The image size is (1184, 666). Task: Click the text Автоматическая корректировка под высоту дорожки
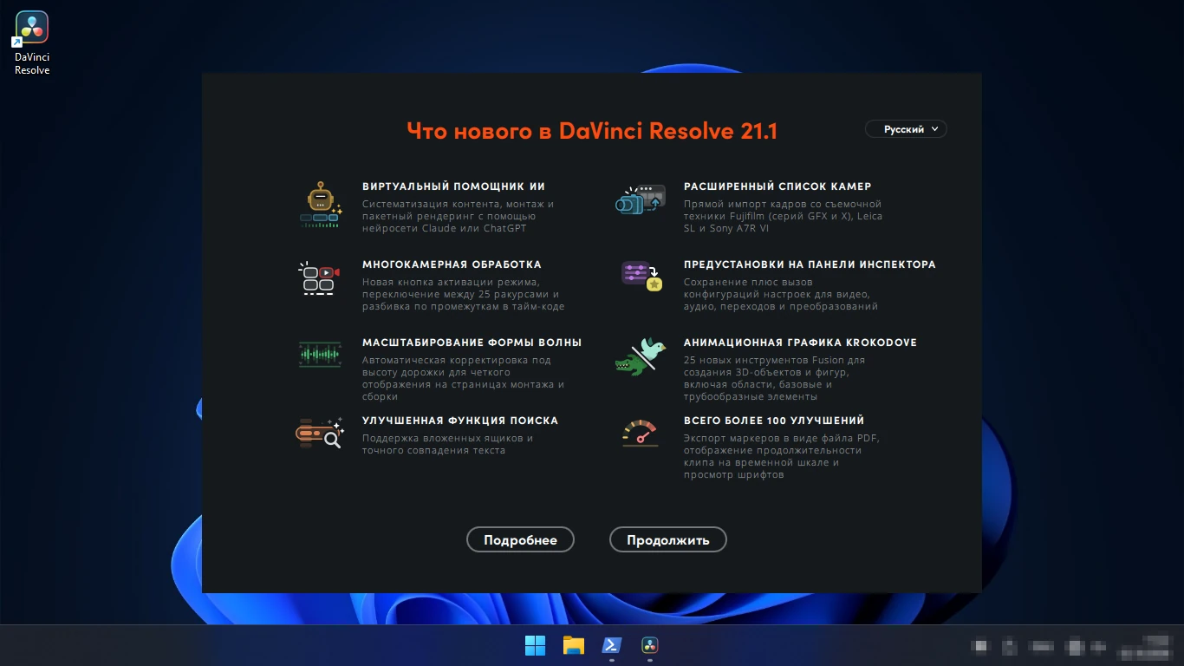[463, 378]
